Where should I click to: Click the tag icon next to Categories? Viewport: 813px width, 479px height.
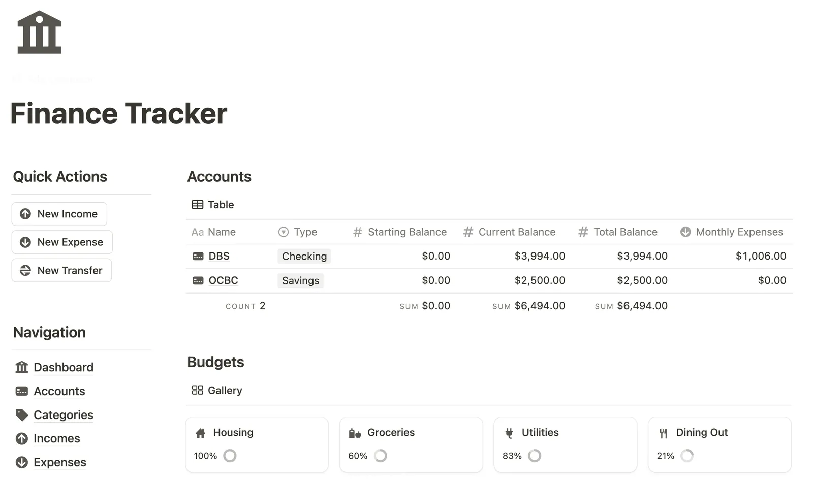[22, 415]
